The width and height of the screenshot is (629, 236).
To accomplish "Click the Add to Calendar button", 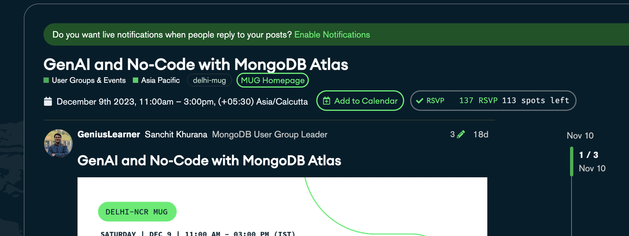I will click(360, 101).
